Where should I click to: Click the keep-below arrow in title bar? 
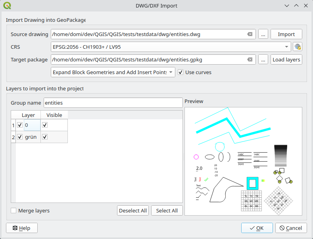click(286, 6)
